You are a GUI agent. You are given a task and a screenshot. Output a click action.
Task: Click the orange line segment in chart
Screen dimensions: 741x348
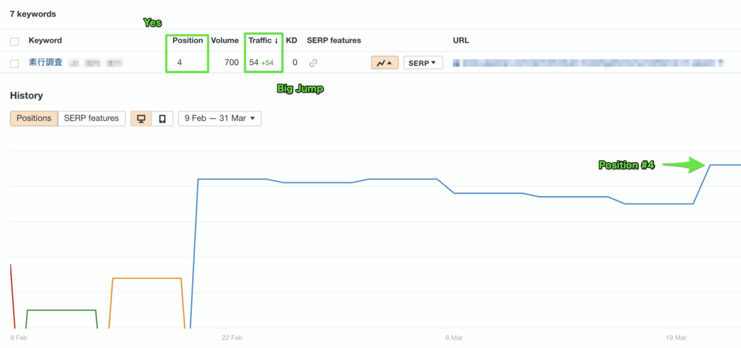[x=146, y=279]
